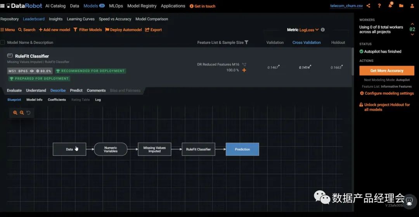Open the user profile icon
This screenshot has height=217, width=419.
coord(412,5)
